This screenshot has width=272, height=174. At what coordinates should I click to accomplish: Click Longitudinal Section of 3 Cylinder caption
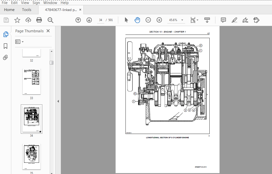(167, 137)
